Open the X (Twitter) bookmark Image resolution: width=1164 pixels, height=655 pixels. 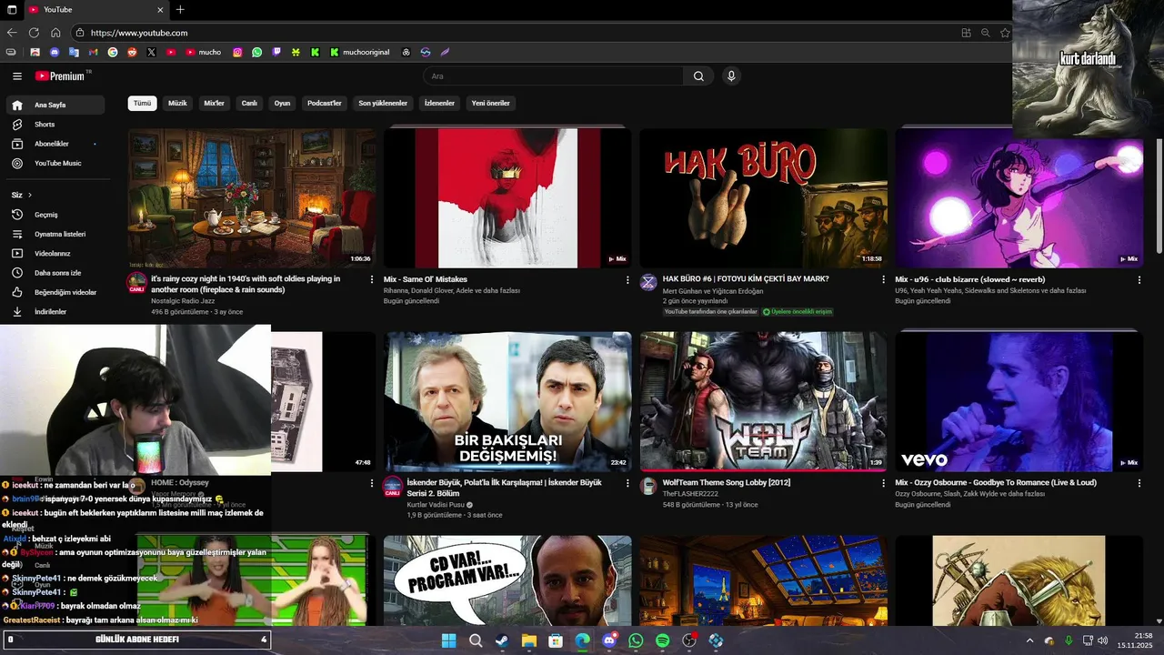pos(151,52)
